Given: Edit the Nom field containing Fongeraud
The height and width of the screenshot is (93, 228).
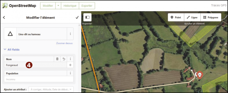Looking at the screenshot, I should tap(35, 65).
